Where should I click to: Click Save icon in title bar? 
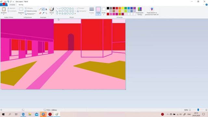5,2
